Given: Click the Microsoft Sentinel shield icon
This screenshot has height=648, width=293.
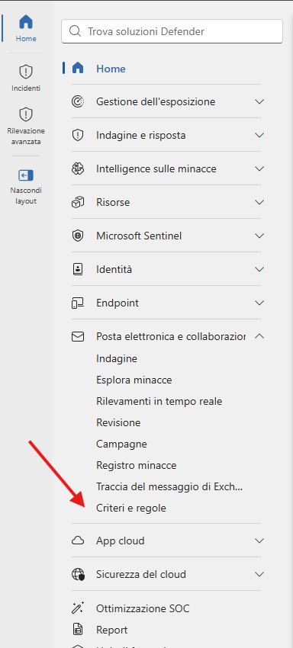Looking at the screenshot, I should coord(78,236).
